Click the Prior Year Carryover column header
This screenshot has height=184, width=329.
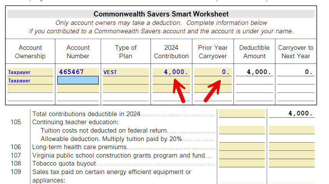click(213, 52)
